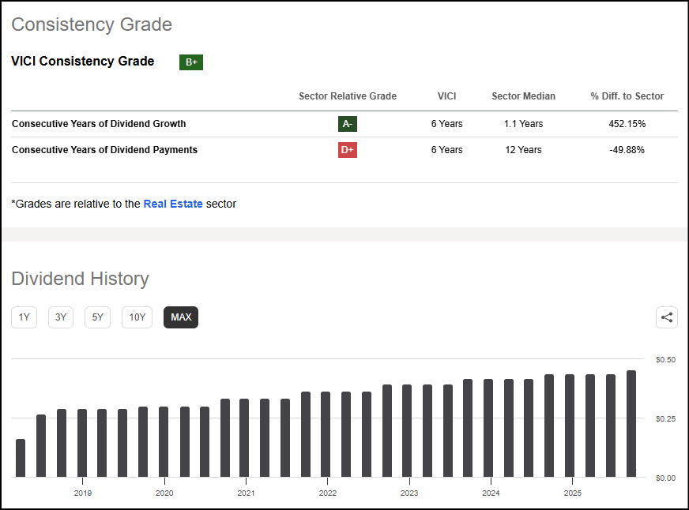Viewport: 689px width, 510px height.
Task: Click Consecutive Years of Dividend Payments label
Action: (104, 150)
